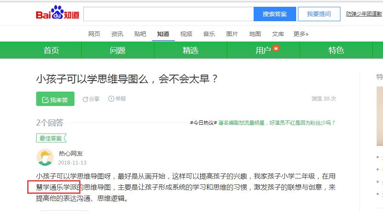Click the 最佳答案 badge

pyautogui.click(x=51, y=138)
